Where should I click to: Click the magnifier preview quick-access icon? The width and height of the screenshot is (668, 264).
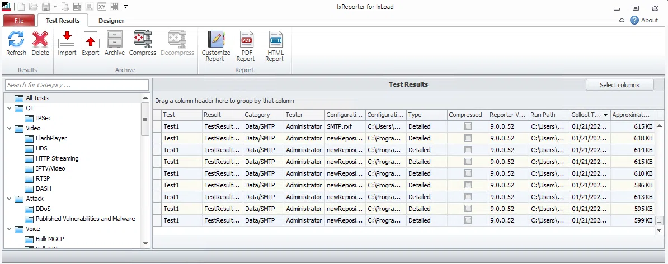pyautogui.click(x=89, y=6)
